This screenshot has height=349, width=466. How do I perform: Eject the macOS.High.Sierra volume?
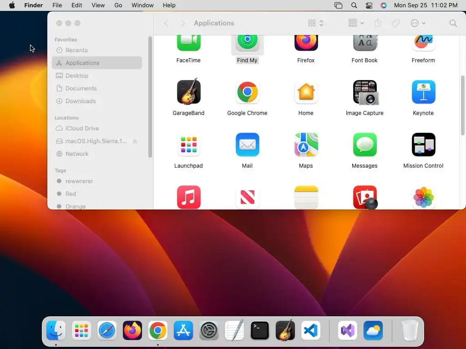135,141
